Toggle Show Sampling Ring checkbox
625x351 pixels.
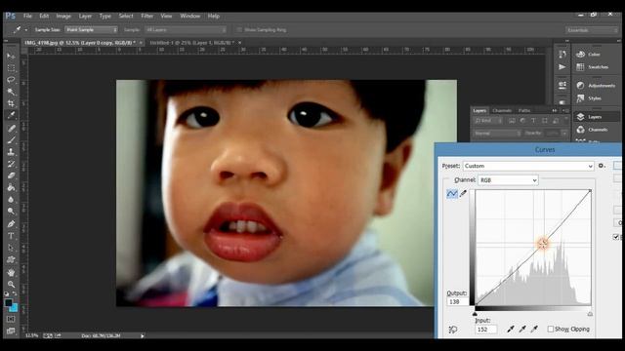click(x=239, y=30)
